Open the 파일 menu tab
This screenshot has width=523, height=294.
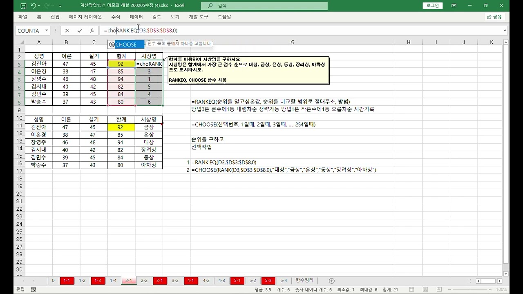coord(22,17)
